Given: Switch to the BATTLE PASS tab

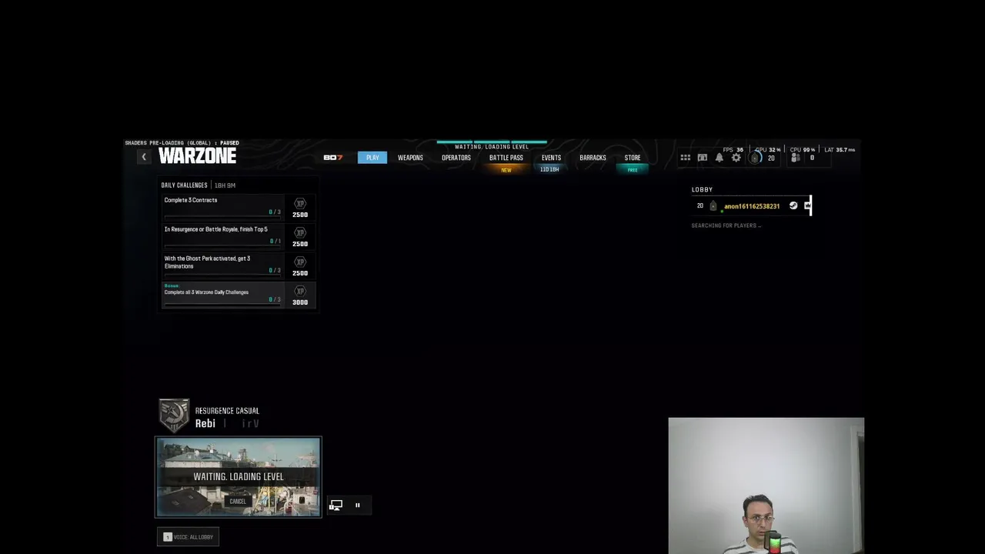Looking at the screenshot, I should [506, 158].
